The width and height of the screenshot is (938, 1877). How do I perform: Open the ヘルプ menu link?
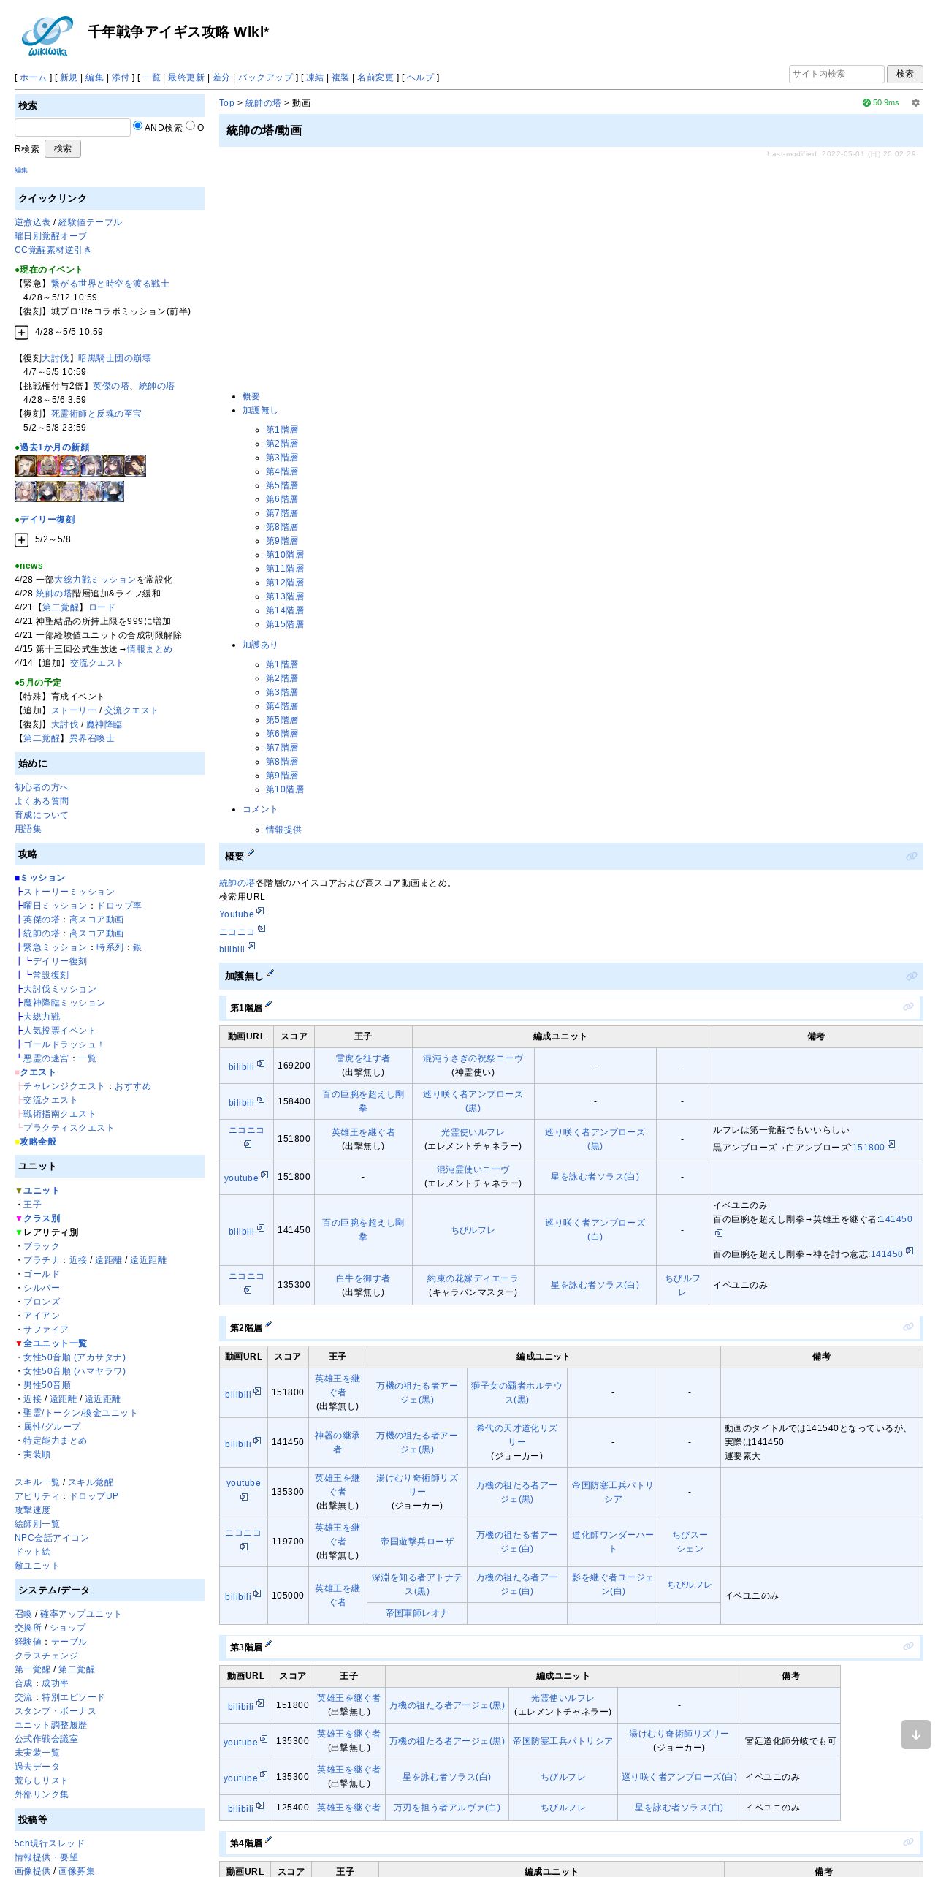pyautogui.click(x=420, y=77)
